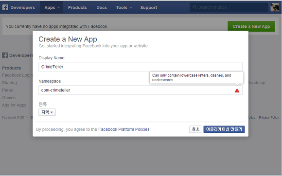The width and height of the screenshot is (282, 176).
Task: Go to the Products menu item
Action: (x=77, y=8)
